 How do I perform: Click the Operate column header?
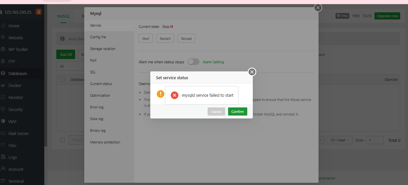tap(391, 80)
